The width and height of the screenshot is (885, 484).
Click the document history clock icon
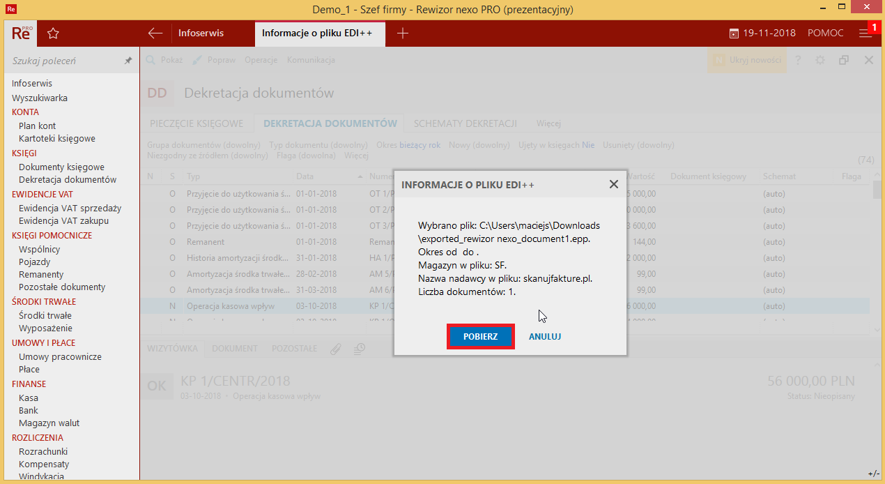[359, 348]
